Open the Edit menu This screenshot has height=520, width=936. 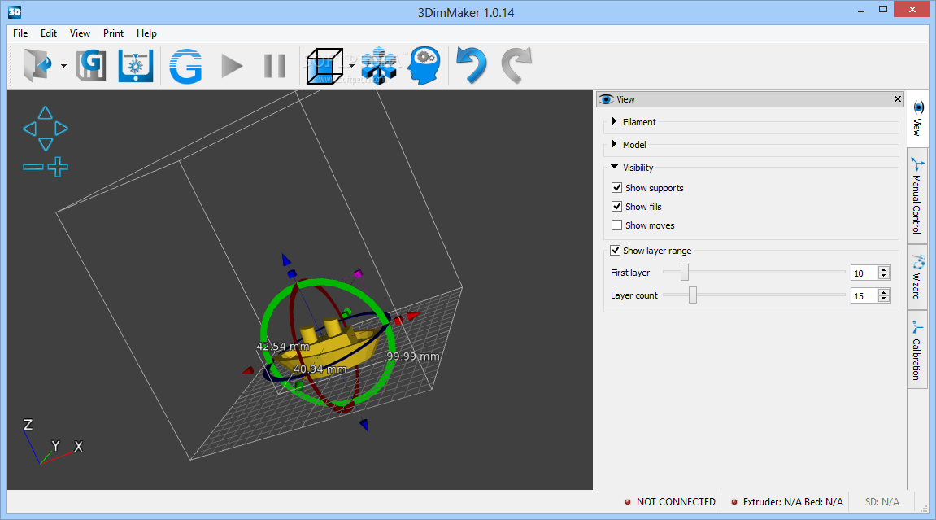tap(48, 33)
